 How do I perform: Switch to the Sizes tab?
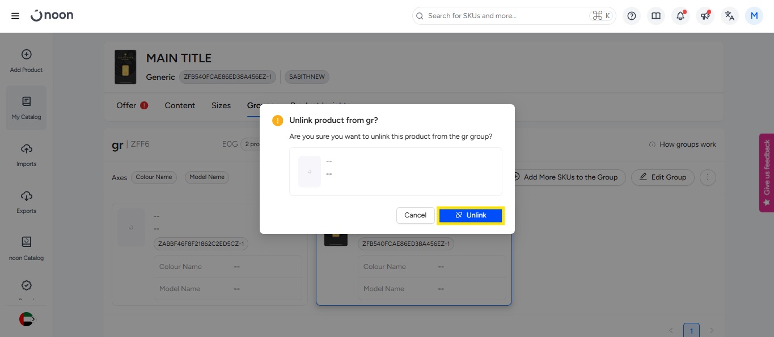[221, 105]
